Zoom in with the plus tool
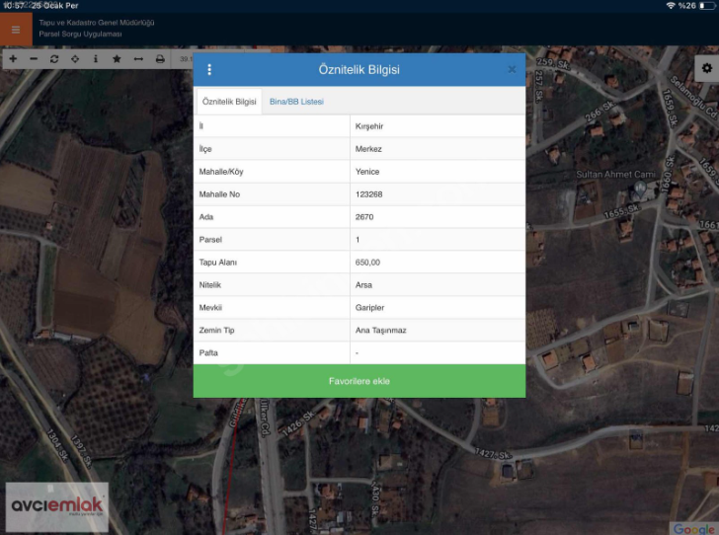The height and width of the screenshot is (535, 719). pos(13,59)
